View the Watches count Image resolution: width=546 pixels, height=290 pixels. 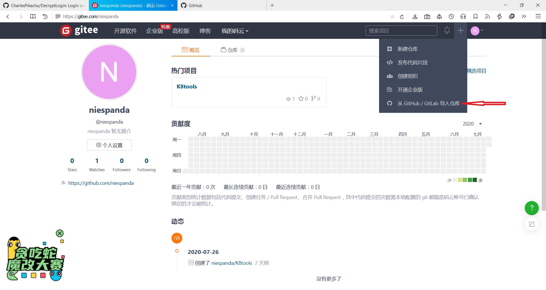[97, 165]
